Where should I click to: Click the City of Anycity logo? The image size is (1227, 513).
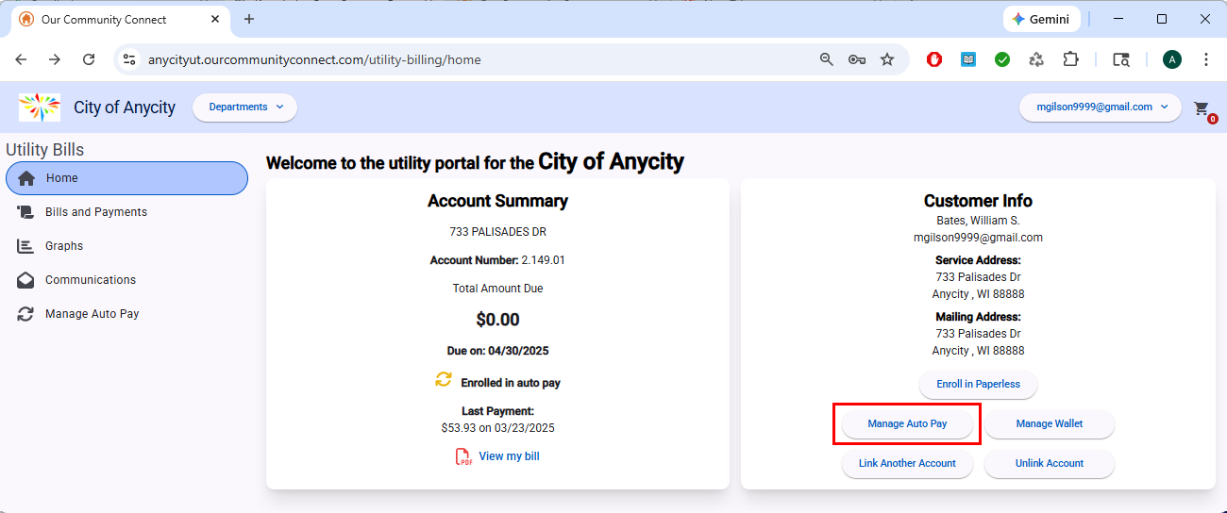(x=40, y=108)
